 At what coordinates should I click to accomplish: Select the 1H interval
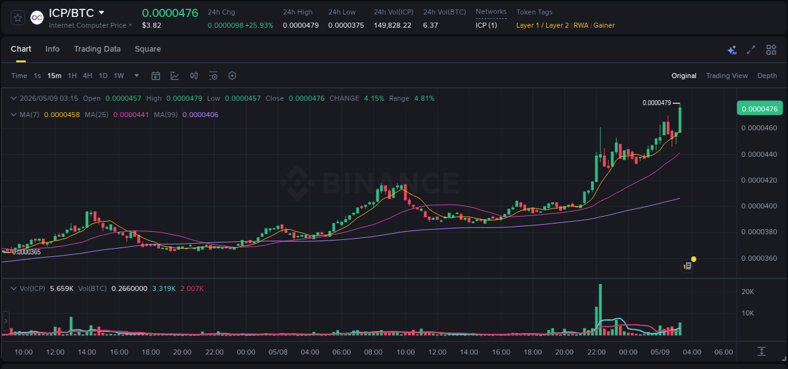(x=72, y=76)
